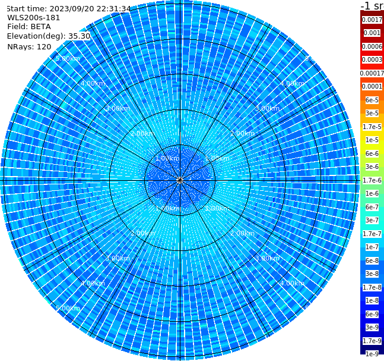Pick the 1e-7 colorbar label
Image resolution: width=384 pixels, height=361 pixels.
coord(372,247)
